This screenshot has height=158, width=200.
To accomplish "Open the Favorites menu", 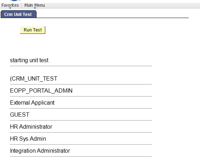I will (10, 5).
